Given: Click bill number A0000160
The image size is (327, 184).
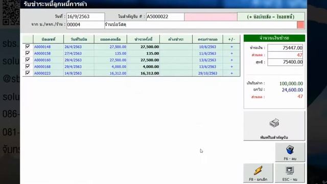Looking at the screenshot, I should click(42, 60).
